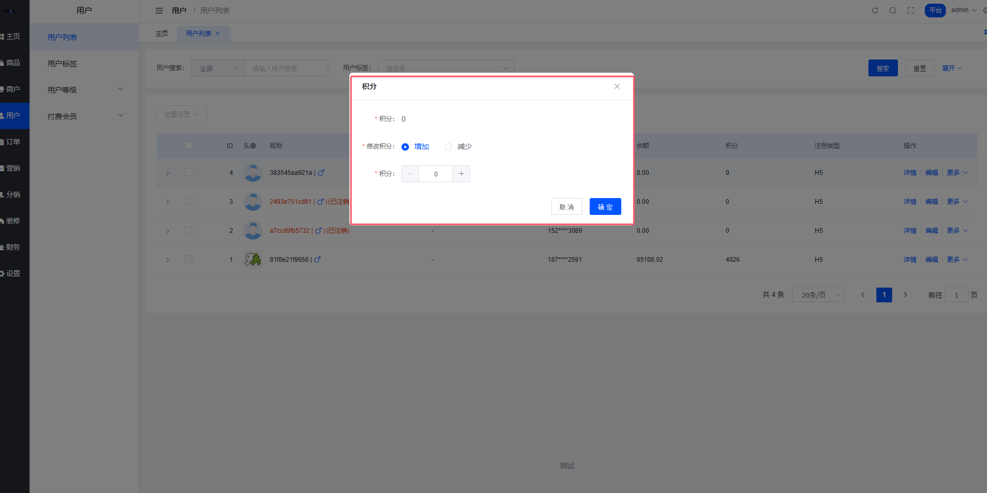
Task: Click the 取消 button in dialog
Action: pyautogui.click(x=566, y=207)
